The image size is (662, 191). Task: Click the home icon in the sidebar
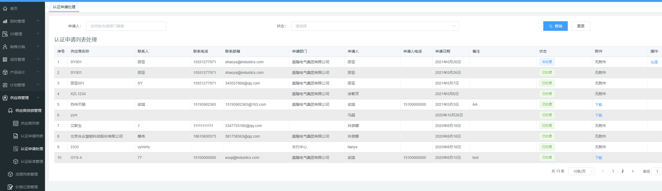(5, 9)
